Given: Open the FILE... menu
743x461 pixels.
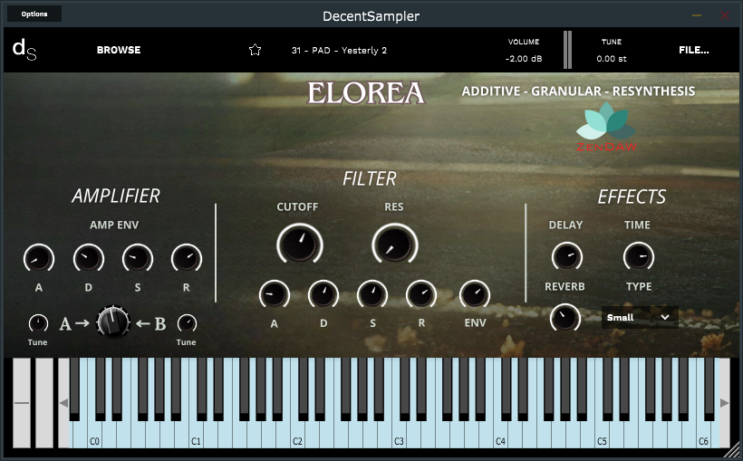Looking at the screenshot, I should (x=694, y=50).
